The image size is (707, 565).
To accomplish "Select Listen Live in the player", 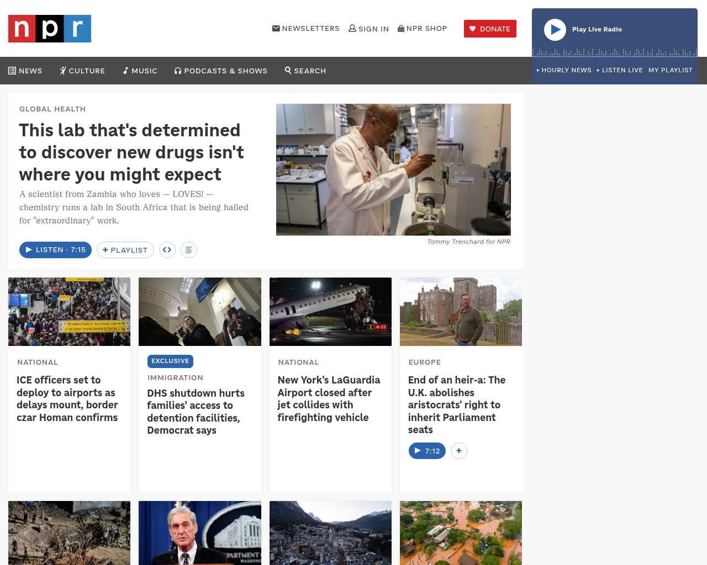I will 620,70.
